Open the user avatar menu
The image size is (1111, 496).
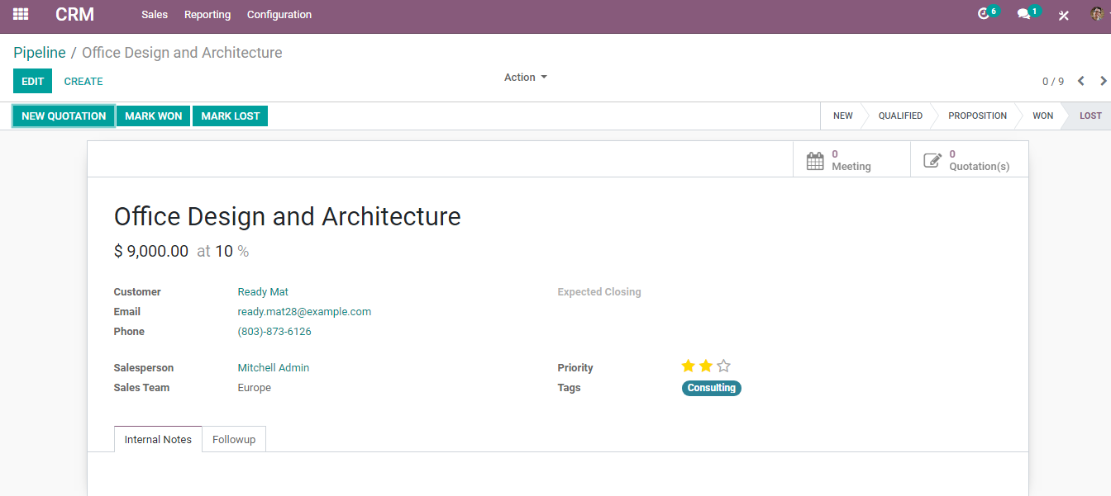point(1097,14)
